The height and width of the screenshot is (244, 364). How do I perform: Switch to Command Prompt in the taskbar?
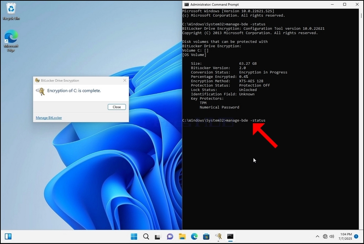click(x=230, y=236)
